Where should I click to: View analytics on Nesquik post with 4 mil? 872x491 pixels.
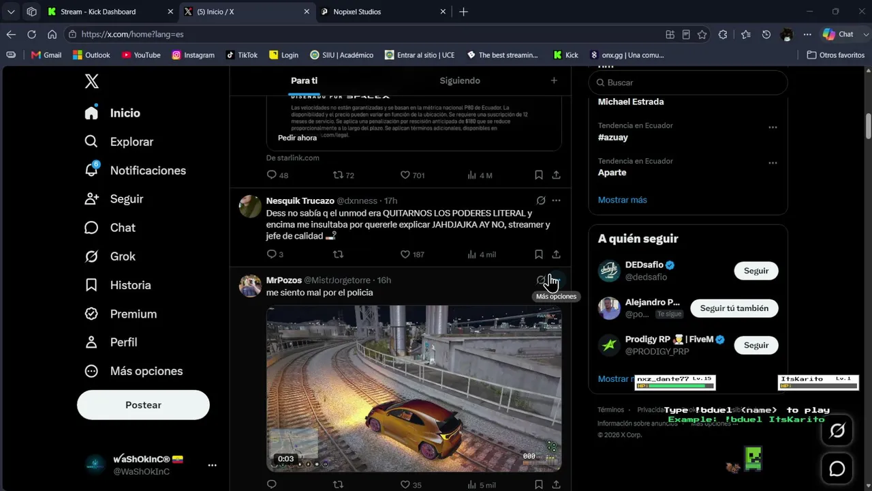(481, 254)
